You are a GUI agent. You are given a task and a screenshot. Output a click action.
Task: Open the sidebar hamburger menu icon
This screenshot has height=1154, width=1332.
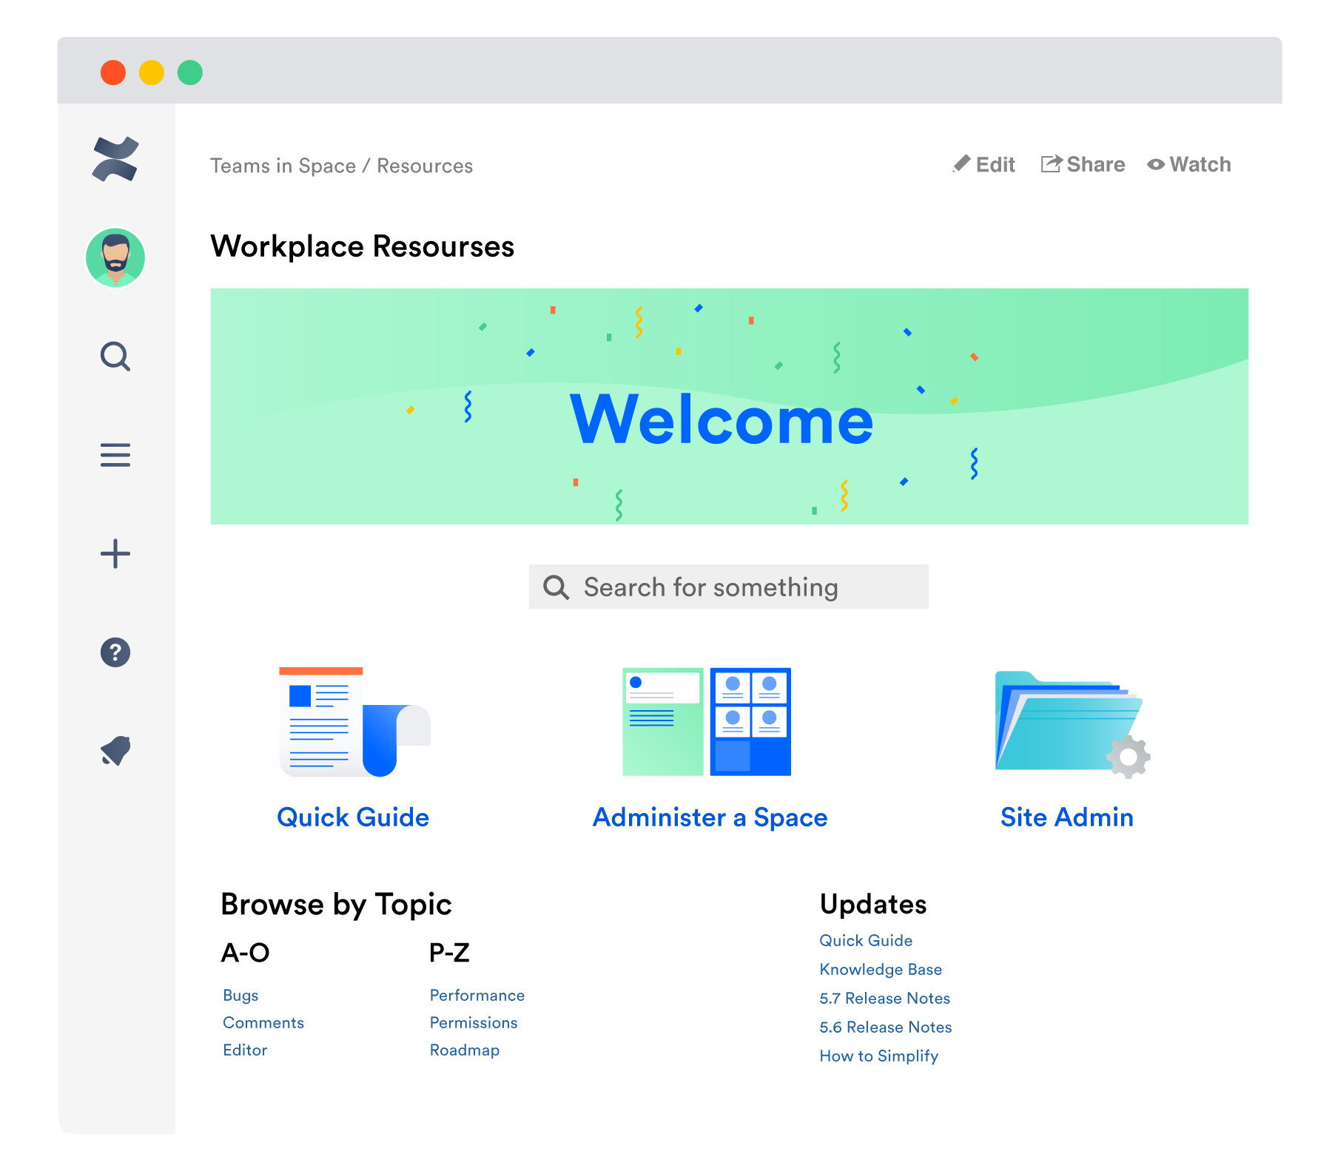coord(115,456)
